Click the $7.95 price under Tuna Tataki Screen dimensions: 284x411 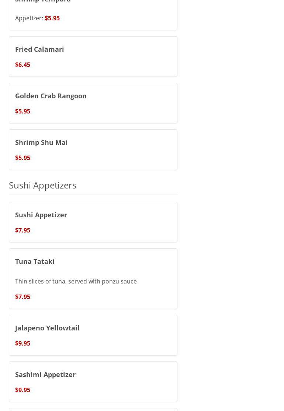click(x=22, y=297)
